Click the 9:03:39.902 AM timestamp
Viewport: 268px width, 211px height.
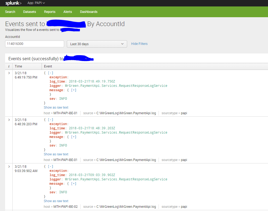click(26, 171)
